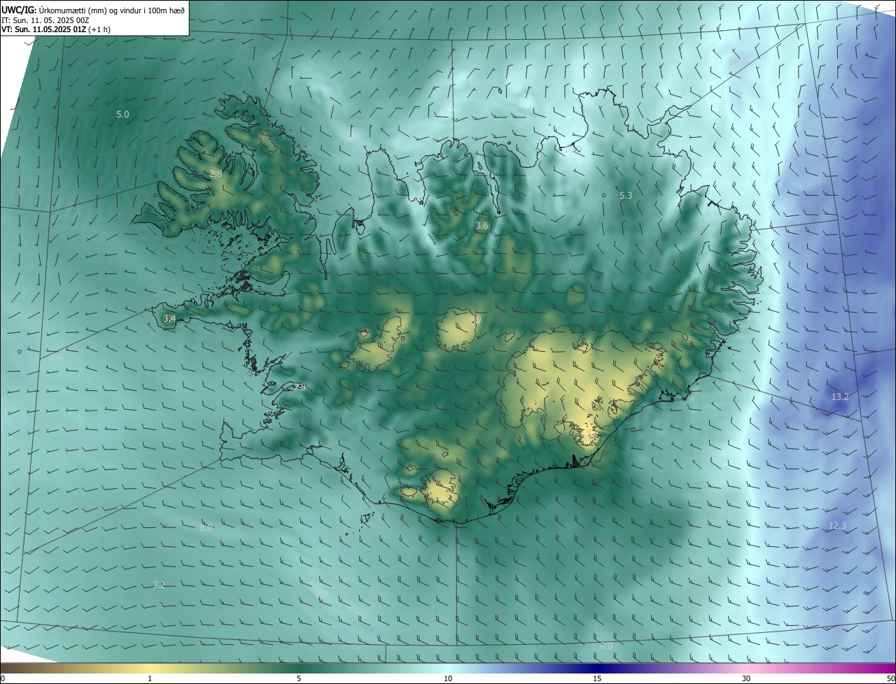896x684 pixels.
Task: Click the '10.8' value near the top right
Action: [x=737, y=62]
